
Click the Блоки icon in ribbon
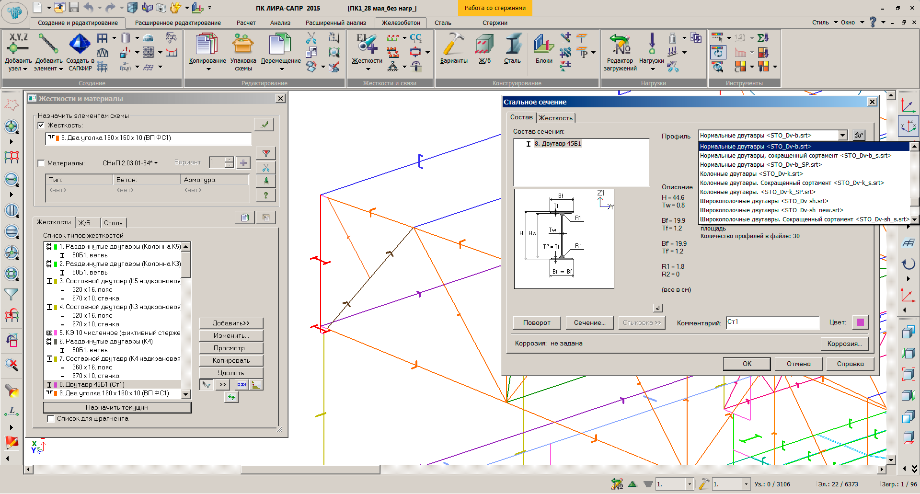pos(544,45)
